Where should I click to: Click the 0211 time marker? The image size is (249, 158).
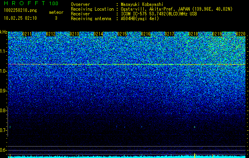pyautogui.click(x=27, y=34)
